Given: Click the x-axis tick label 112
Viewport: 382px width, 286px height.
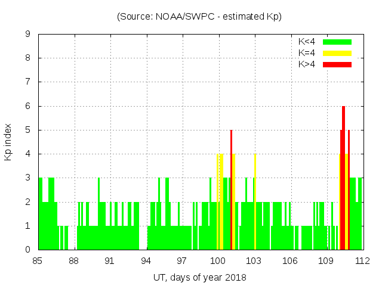Looking at the screenshot, I should click(362, 261).
